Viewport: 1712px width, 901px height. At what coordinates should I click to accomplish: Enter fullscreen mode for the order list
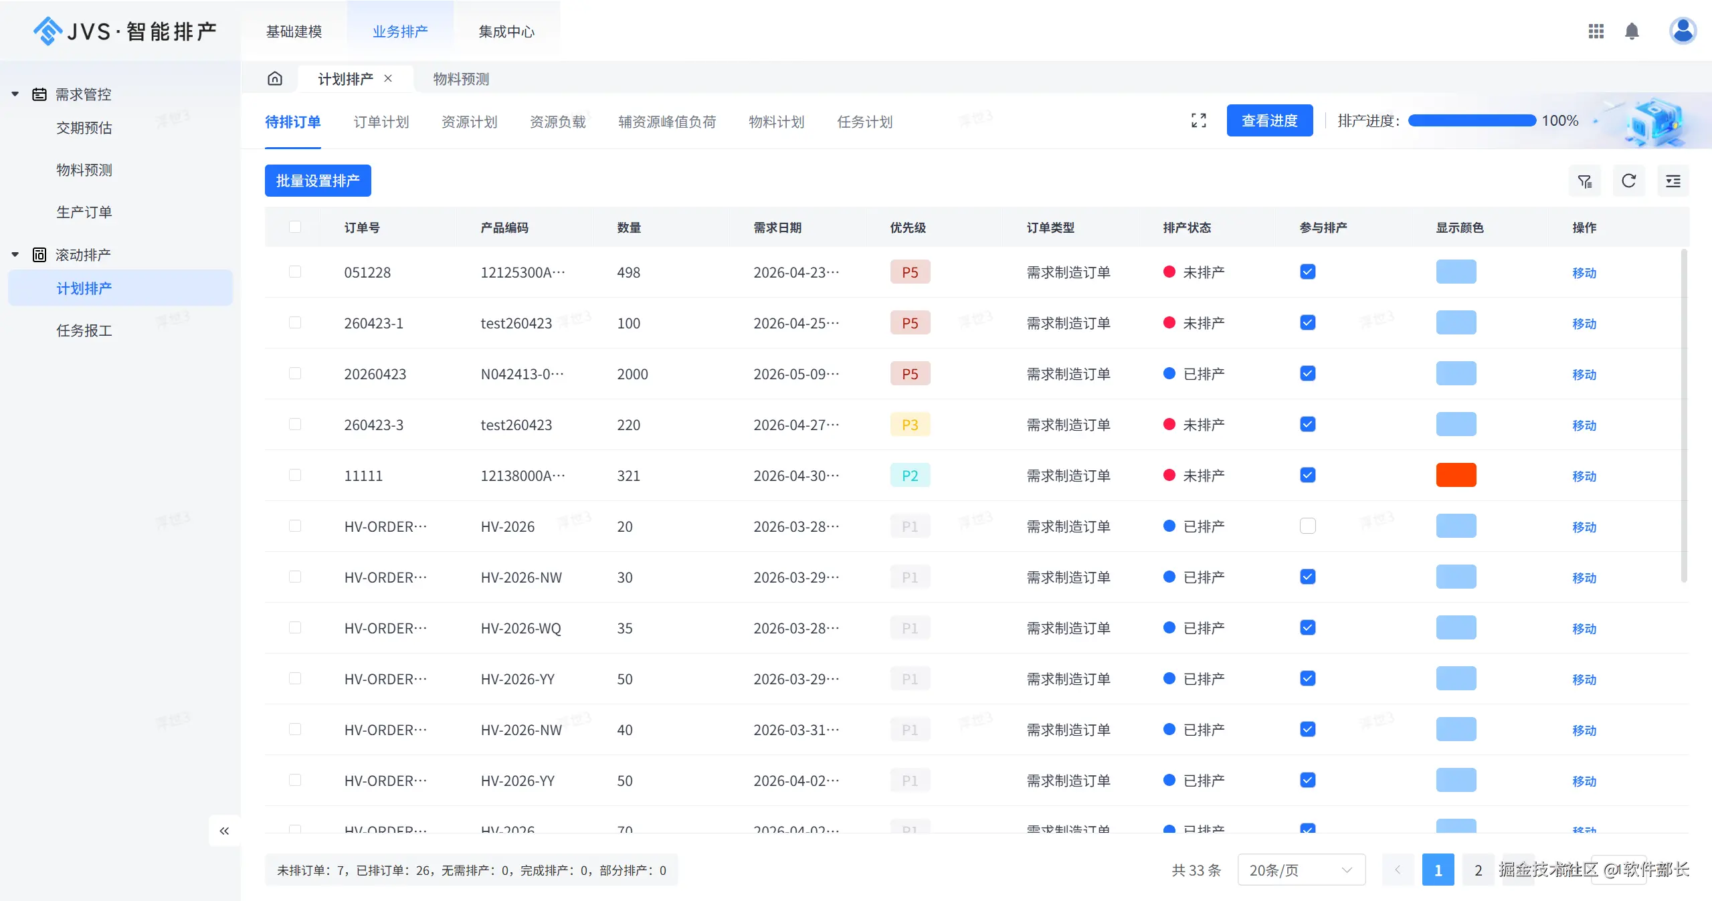tap(1198, 120)
